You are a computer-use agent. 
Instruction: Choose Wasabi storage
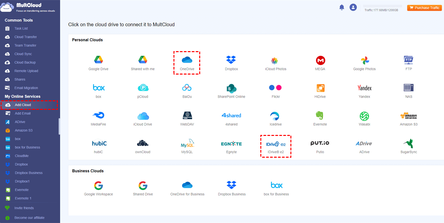(x=364, y=118)
